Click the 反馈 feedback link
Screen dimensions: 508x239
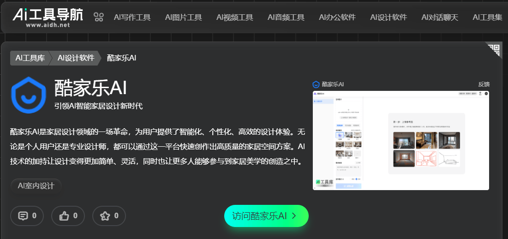(484, 84)
